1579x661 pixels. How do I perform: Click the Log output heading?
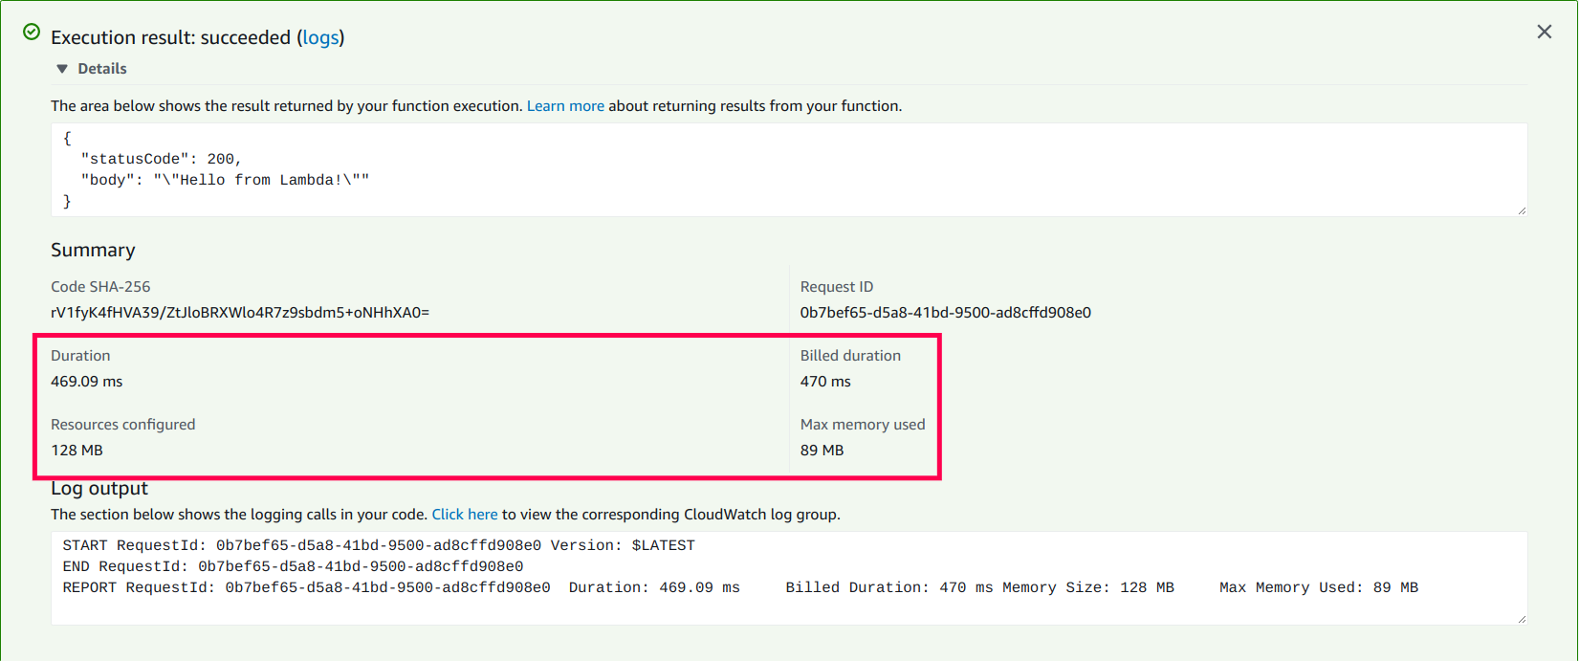tap(99, 489)
